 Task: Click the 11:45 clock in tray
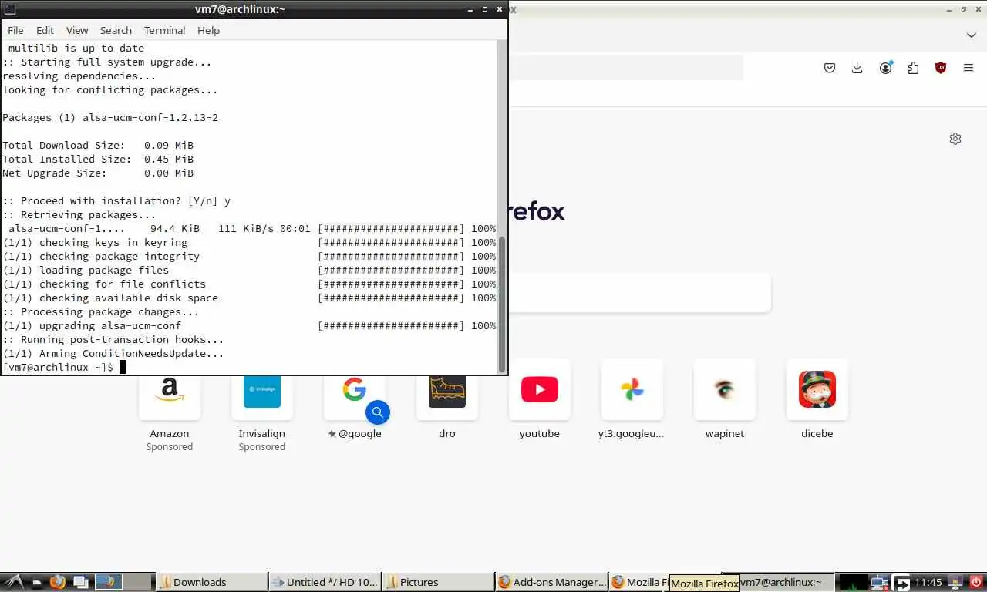[929, 582]
